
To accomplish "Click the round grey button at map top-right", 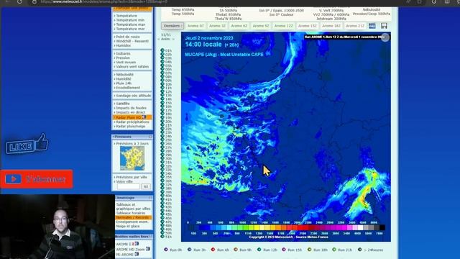I will [x=385, y=37].
